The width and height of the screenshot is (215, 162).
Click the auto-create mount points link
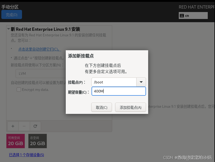tap(40, 49)
